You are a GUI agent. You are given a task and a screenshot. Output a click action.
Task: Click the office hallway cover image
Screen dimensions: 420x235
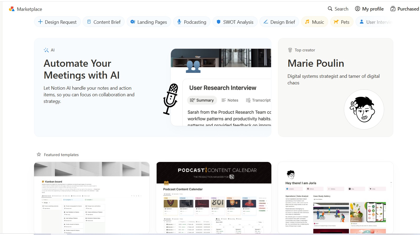pyautogui.click(x=221, y=58)
